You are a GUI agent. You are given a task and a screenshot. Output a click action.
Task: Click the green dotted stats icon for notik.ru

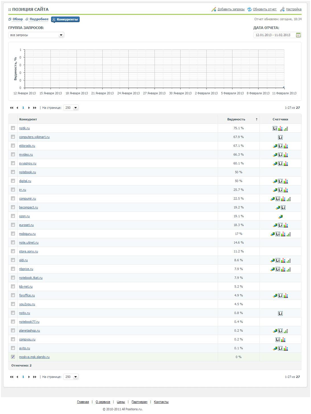pyautogui.click(x=286, y=129)
